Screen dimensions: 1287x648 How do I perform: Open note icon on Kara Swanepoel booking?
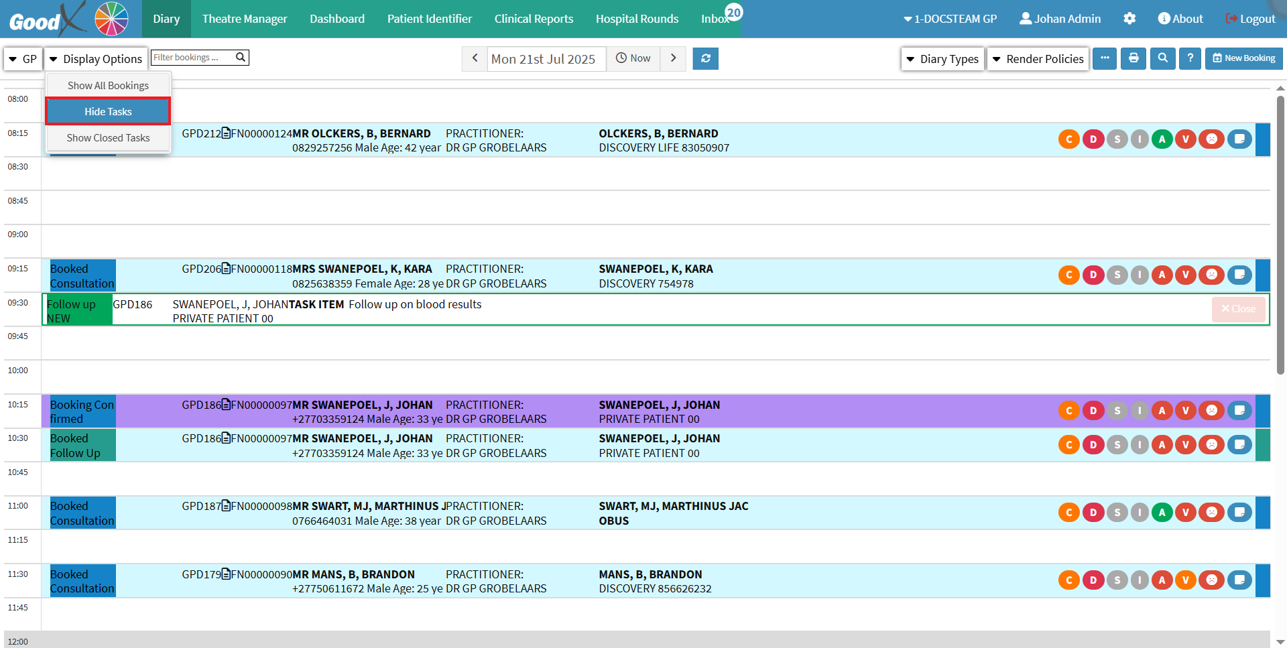1239,275
